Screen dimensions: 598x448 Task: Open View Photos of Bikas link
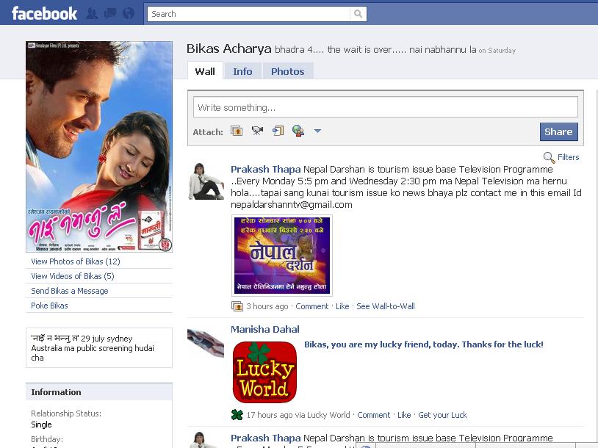point(76,261)
